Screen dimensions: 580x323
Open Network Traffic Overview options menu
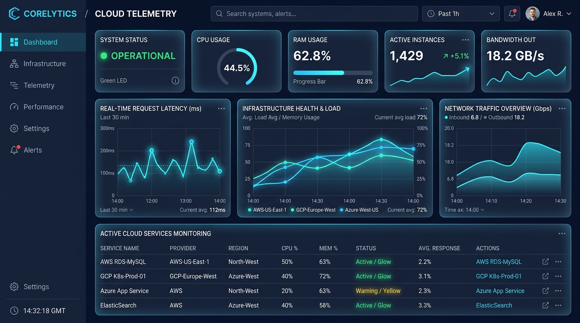click(562, 109)
